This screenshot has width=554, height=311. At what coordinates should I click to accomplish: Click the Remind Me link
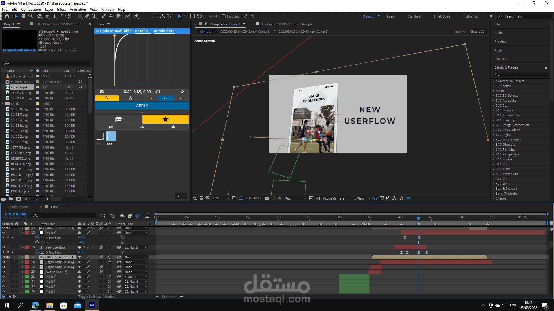pyautogui.click(x=164, y=31)
